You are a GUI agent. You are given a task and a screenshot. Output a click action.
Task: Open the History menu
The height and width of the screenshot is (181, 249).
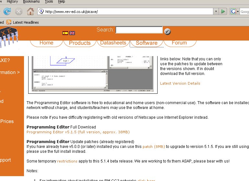12,2
